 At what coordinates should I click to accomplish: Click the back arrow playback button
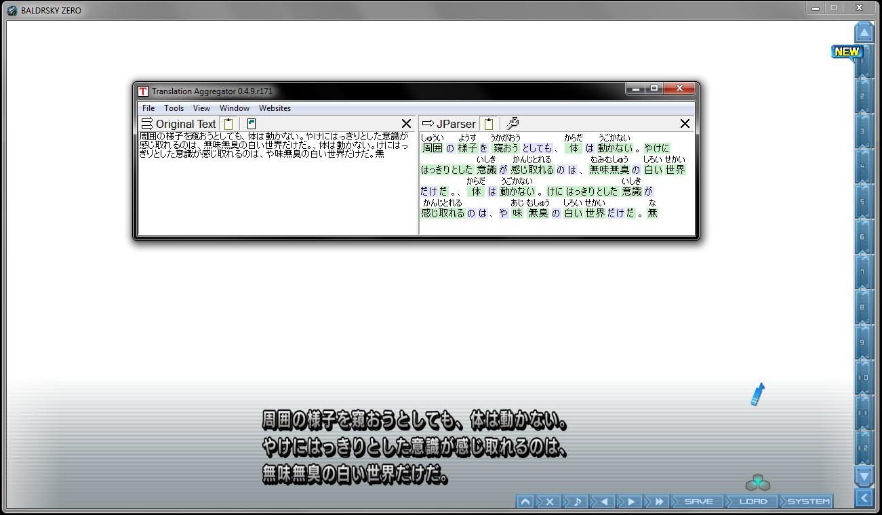603,501
